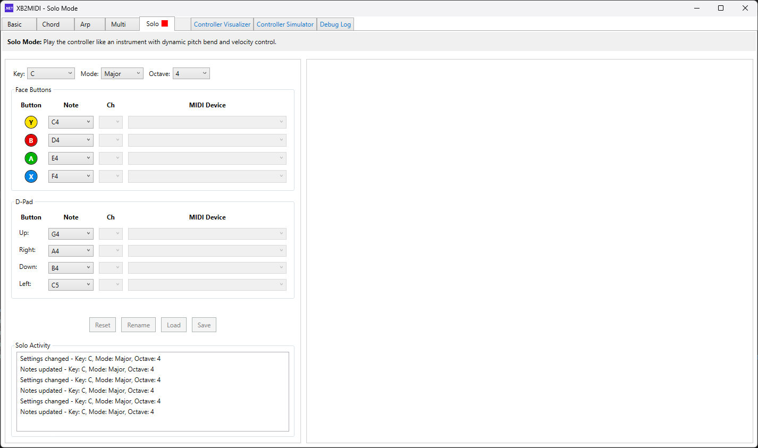
Task: Open the Key dropdown
Action: [51, 73]
